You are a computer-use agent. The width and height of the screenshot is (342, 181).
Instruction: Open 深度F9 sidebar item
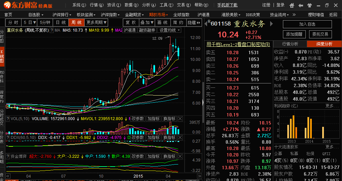2,97
